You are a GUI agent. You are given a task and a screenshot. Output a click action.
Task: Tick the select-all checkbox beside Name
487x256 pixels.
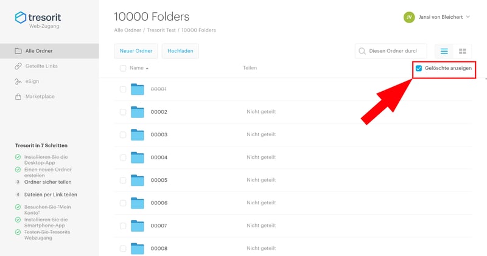123,68
